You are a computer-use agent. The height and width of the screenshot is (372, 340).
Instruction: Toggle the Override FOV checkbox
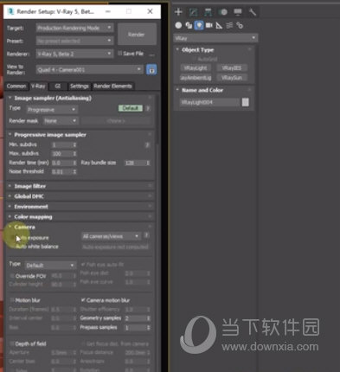point(12,276)
